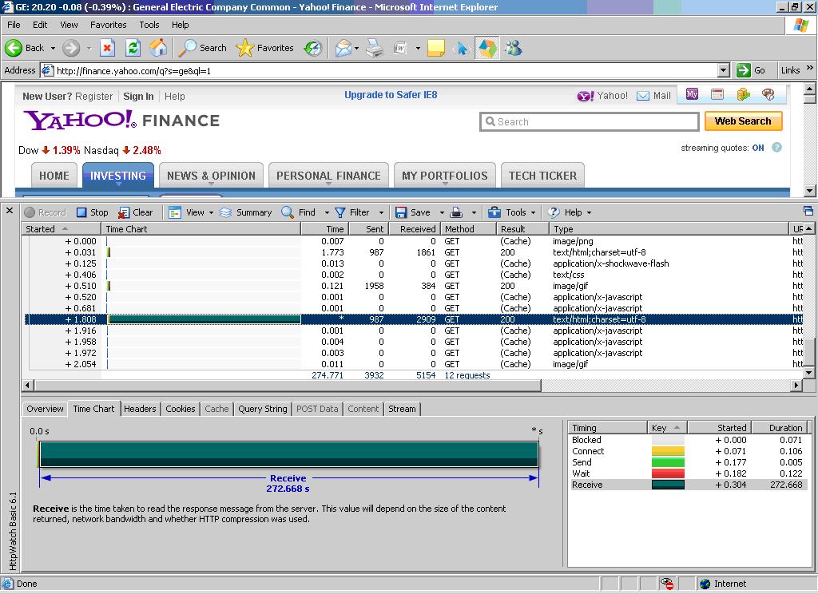
Task: Click the HttpWatch print icon
Action: tap(456, 212)
